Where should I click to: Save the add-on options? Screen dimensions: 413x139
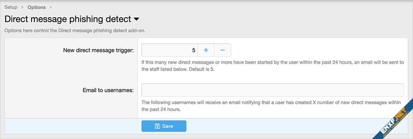(x=164, y=126)
